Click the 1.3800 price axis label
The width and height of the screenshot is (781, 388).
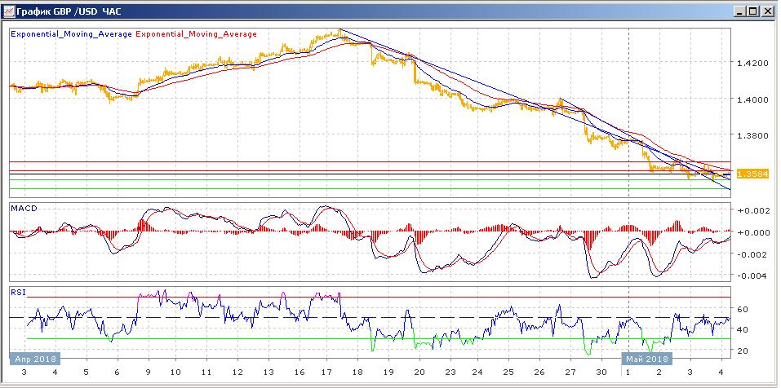[751, 135]
